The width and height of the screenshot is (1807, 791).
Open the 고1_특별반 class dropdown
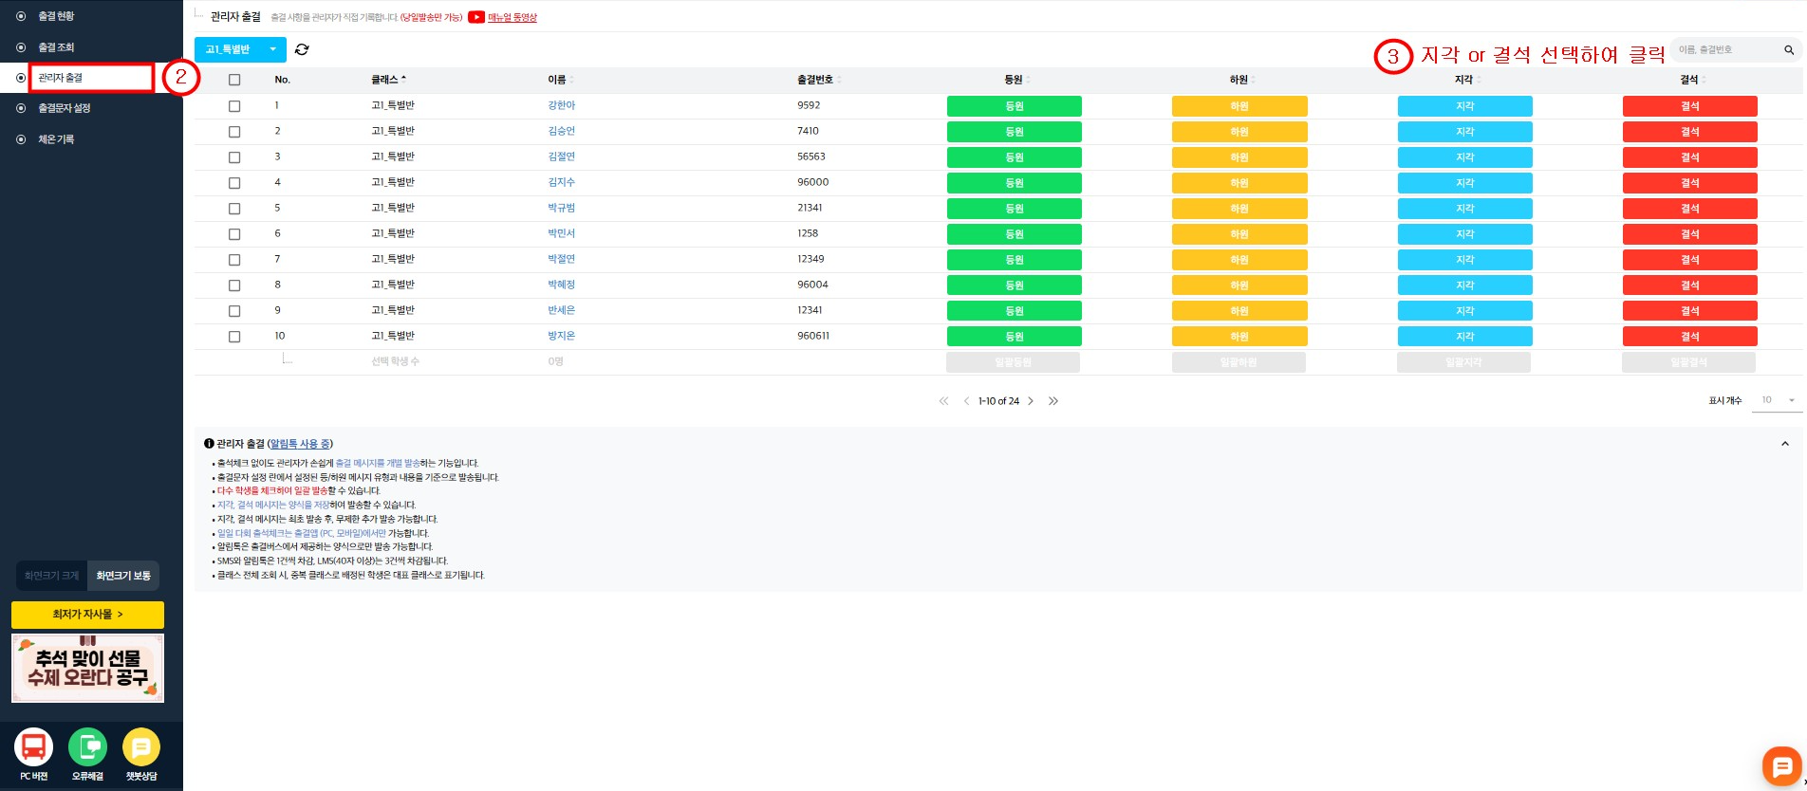(x=240, y=49)
